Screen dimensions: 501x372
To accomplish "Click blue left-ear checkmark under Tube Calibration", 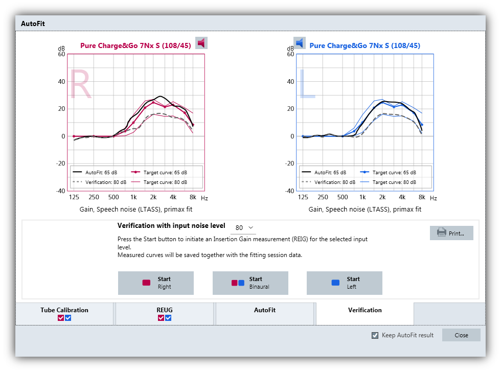I will click(68, 318).
